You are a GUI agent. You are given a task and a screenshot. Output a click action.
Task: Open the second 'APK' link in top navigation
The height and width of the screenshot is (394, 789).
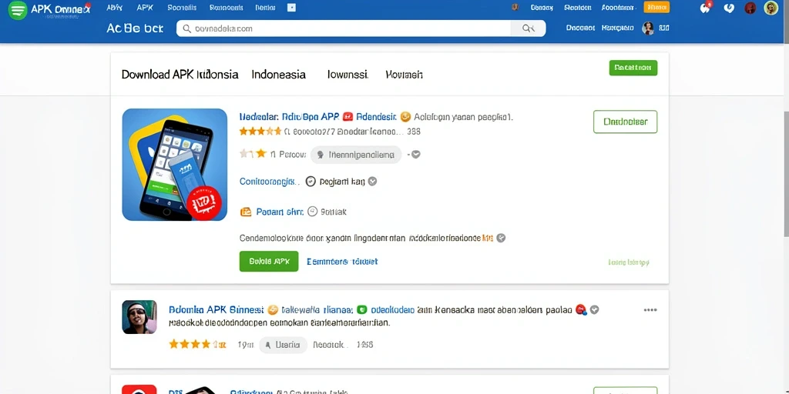[x=145, y=8]
